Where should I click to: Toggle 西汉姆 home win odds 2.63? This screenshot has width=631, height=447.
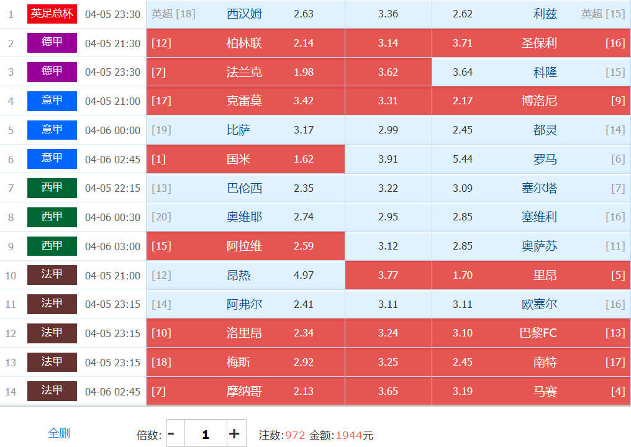(x=245, y=14)
